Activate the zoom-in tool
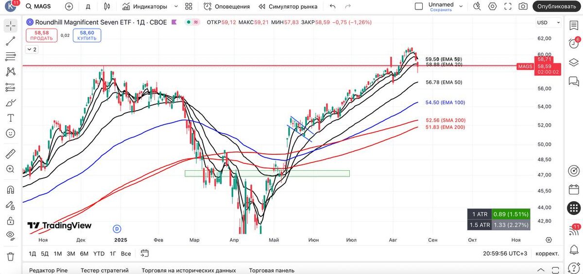The width and height of the screenshot is (583, 274). tap(10, 169)
